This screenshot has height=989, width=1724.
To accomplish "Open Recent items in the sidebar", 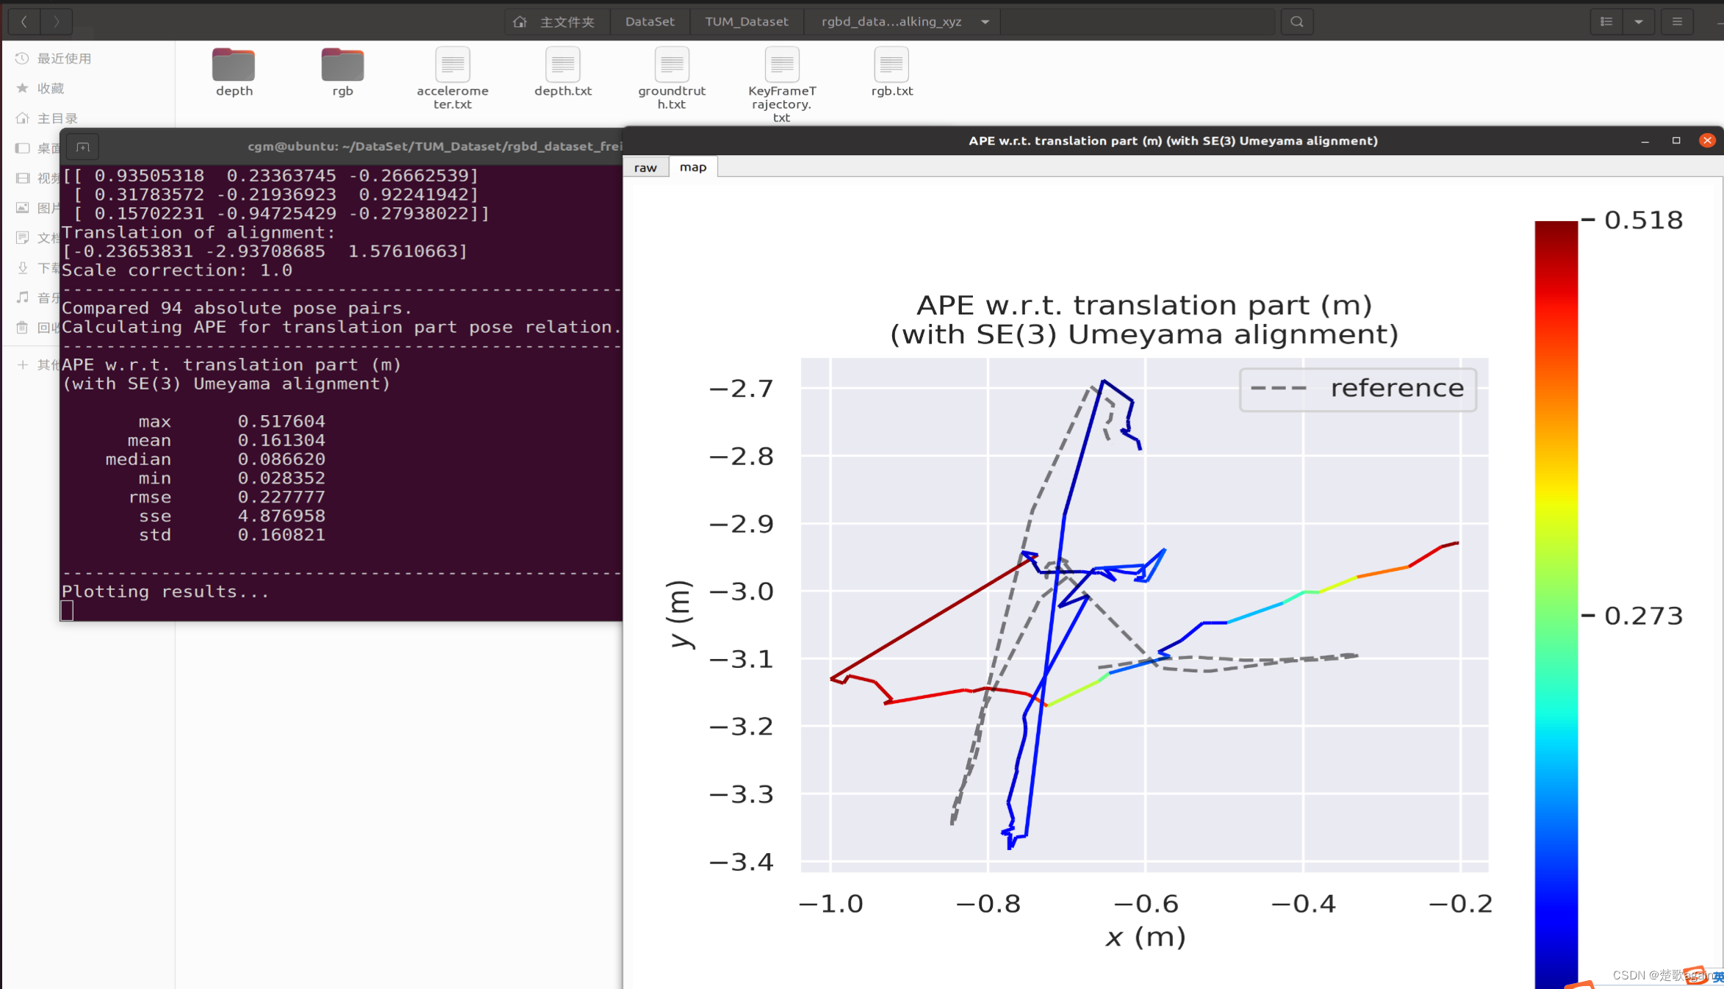I will pos(63,59).
